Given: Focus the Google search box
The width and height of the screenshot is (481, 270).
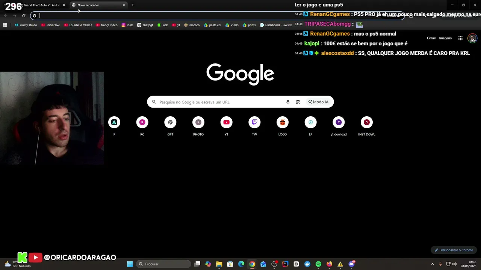Looking at the screenshot, I should click(240, 102).
